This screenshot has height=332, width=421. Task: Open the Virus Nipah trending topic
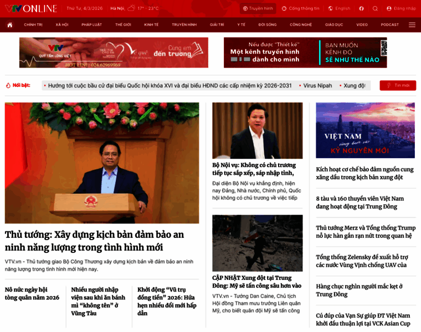317,86
